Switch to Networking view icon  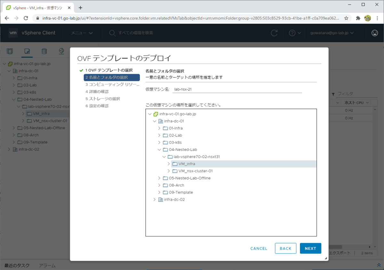click(x=61, y=51)
